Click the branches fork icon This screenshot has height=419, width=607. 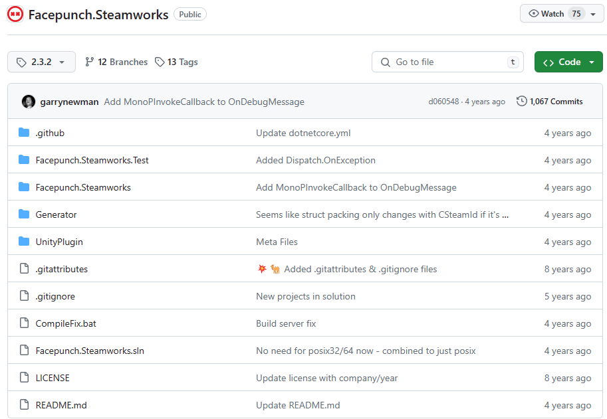click(x=90, y=62)
